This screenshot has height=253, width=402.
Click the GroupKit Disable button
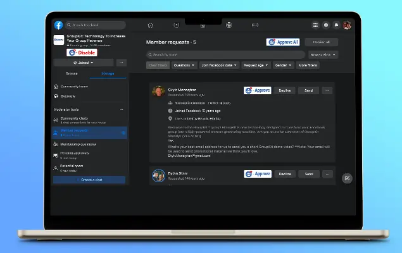pyautogui.click(x=82, y=52)
